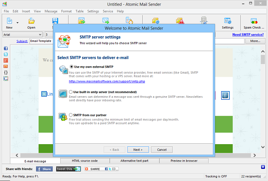Click the blue g icon in template

(225, 95)
